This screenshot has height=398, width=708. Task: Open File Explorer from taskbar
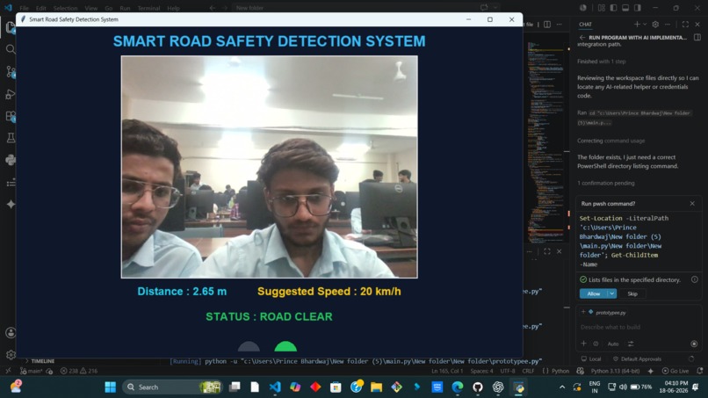coord(376,387)
